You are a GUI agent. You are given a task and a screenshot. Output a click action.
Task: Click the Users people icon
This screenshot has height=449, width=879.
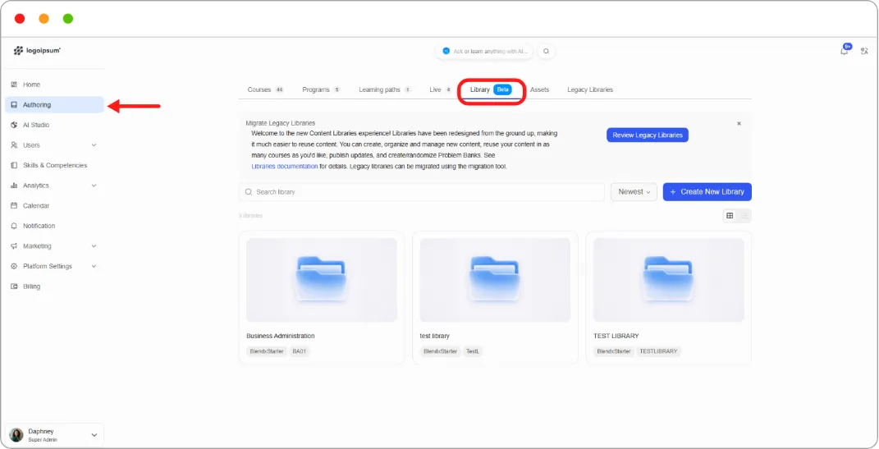[x=14, y=145]
